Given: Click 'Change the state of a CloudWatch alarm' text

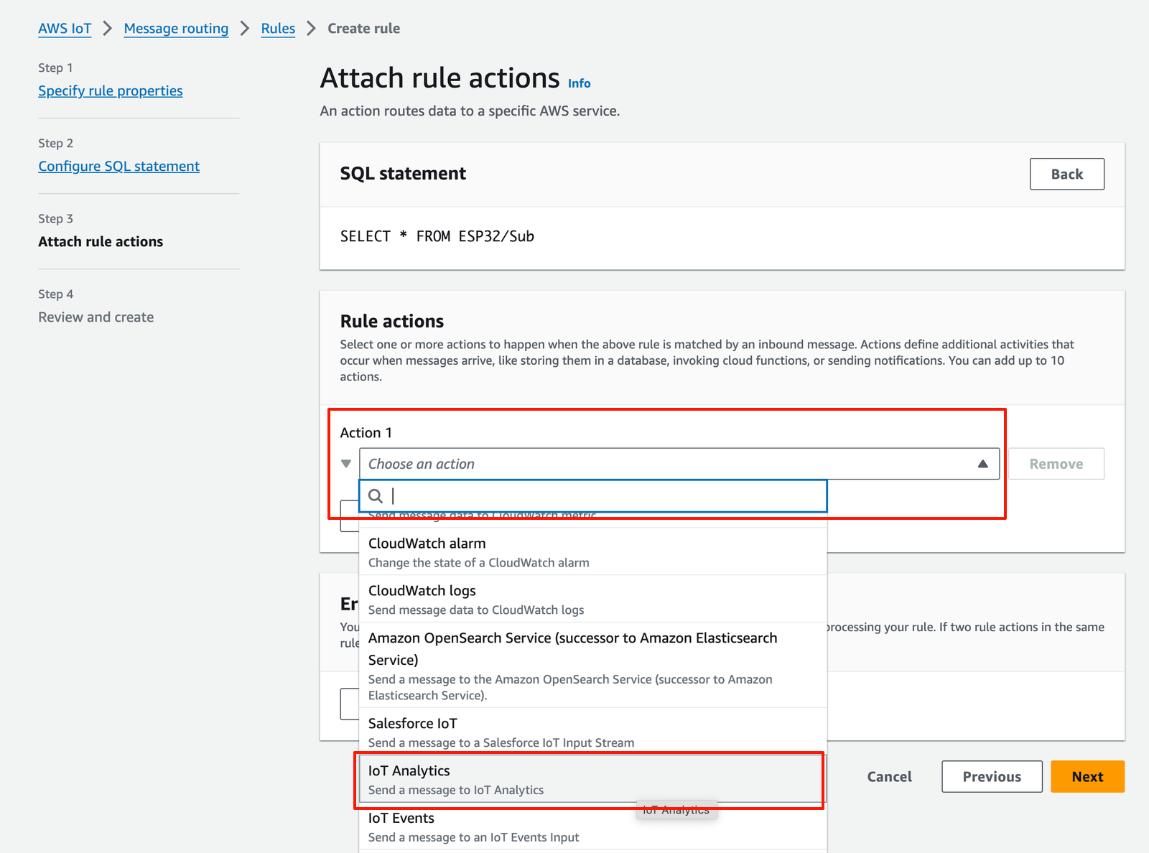Looking at the screenshot, I should coord(479,563).
